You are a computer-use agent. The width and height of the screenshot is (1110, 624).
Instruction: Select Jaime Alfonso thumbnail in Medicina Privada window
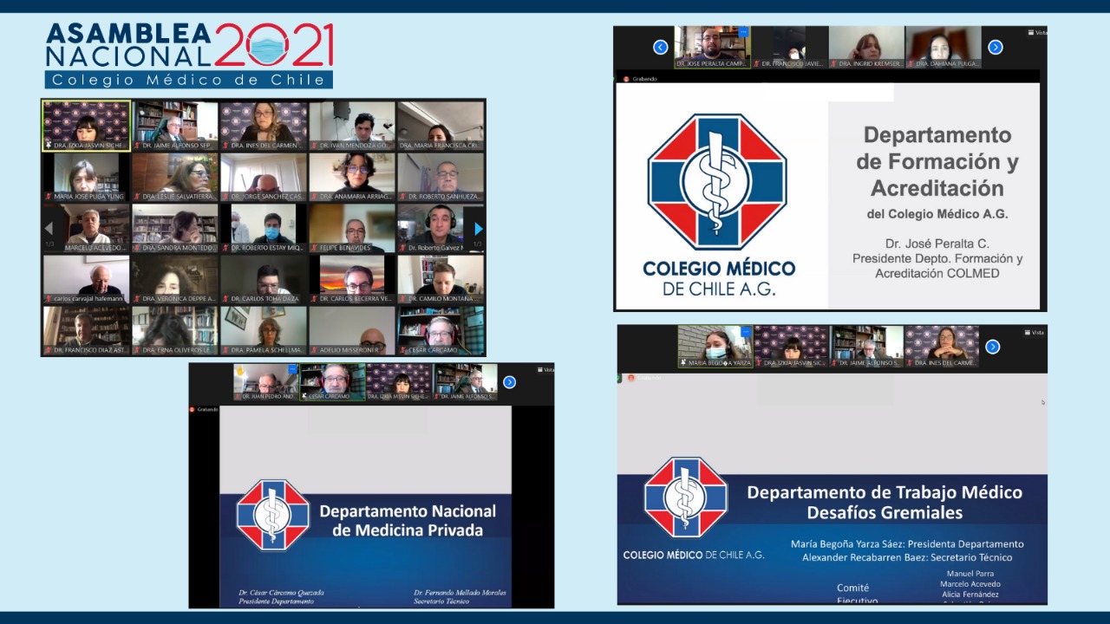[x=466, y=382]
